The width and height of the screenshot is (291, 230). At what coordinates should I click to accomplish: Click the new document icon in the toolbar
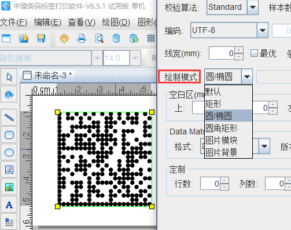pyautogui.click(x=6, y=38)
